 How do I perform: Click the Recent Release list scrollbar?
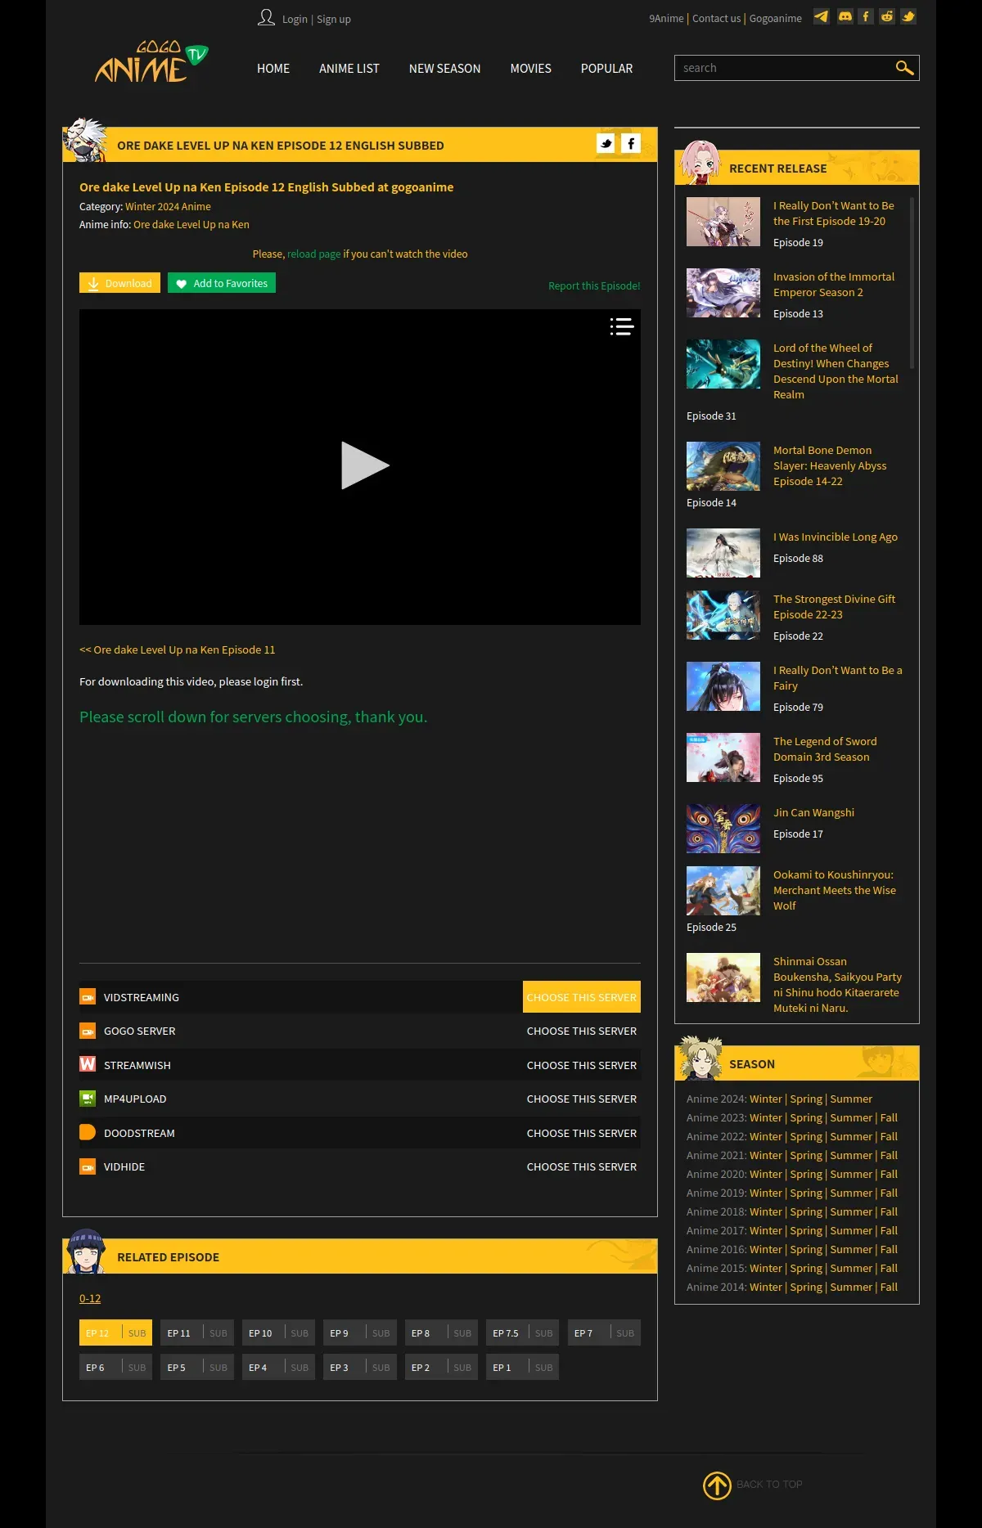pos(912,282)
